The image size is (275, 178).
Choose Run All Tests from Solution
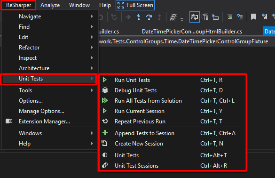[173, 101]
